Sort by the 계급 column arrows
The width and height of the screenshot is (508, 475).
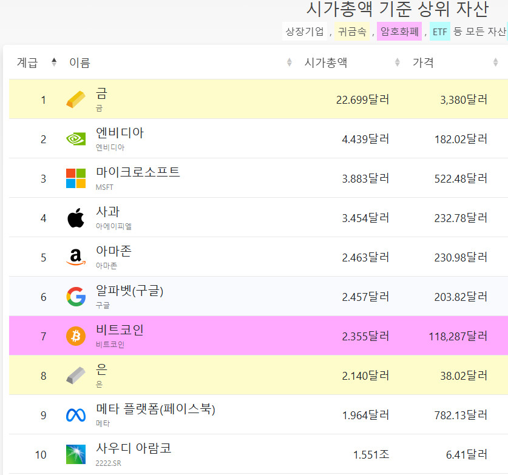(54, 62)
